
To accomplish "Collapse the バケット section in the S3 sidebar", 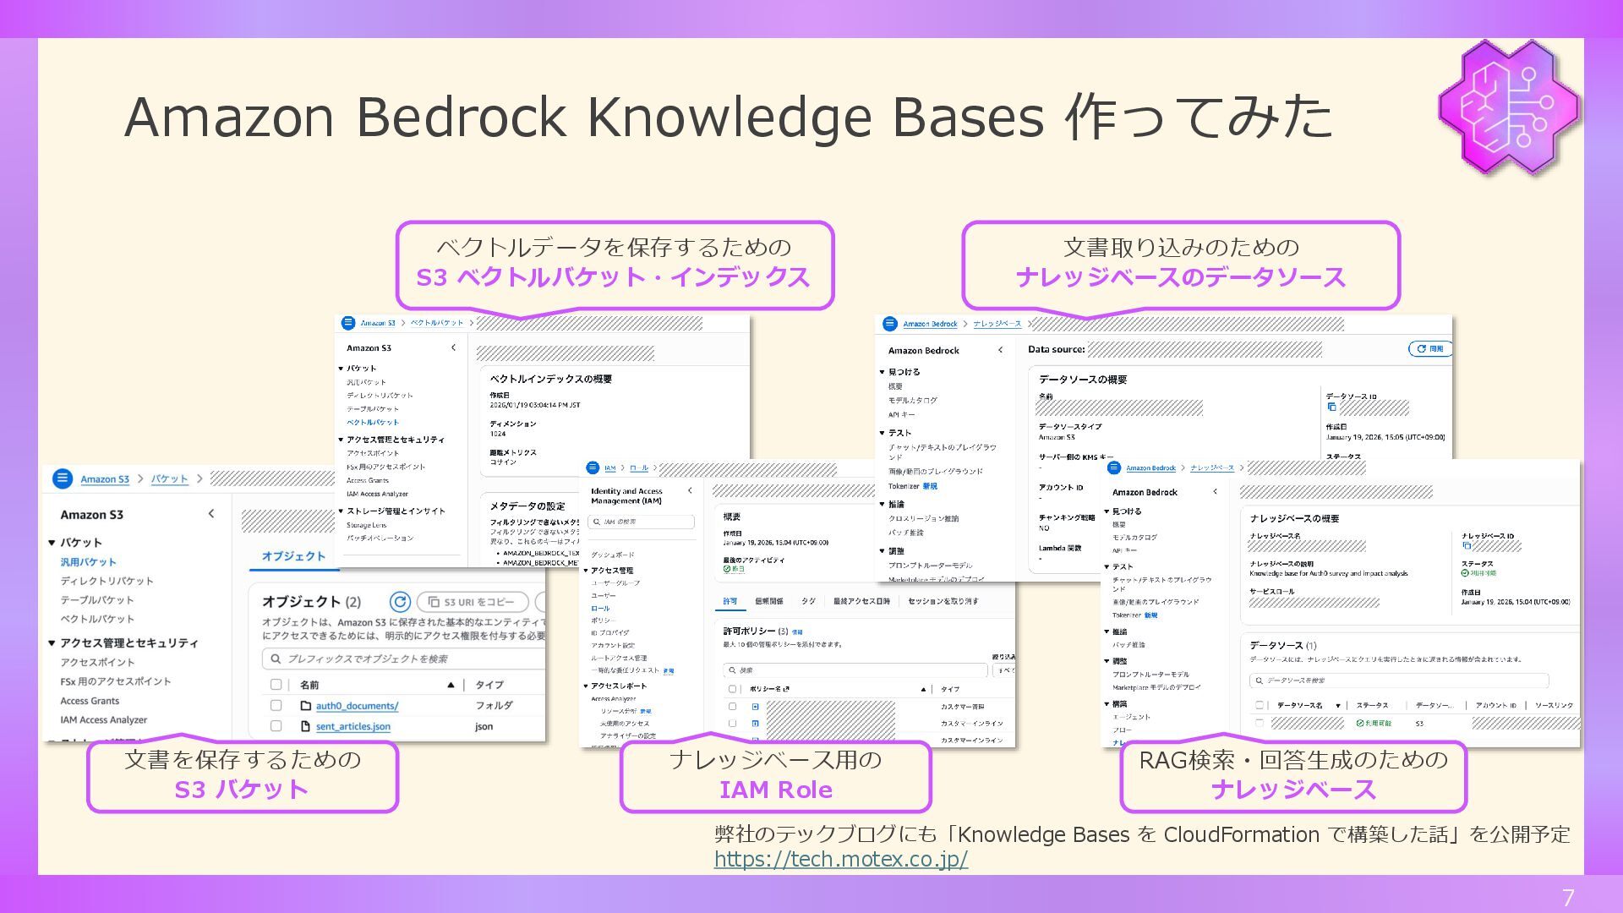I will [x=52, y=543].
